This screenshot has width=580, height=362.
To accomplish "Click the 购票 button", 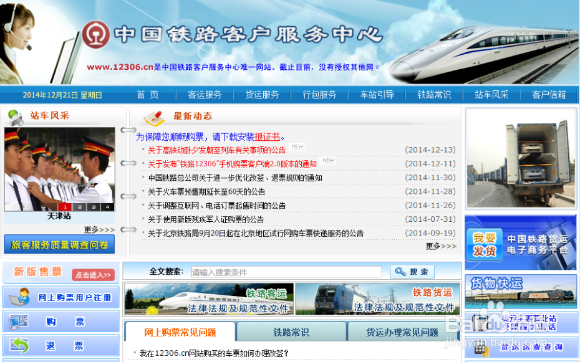I will pos(61,322).
